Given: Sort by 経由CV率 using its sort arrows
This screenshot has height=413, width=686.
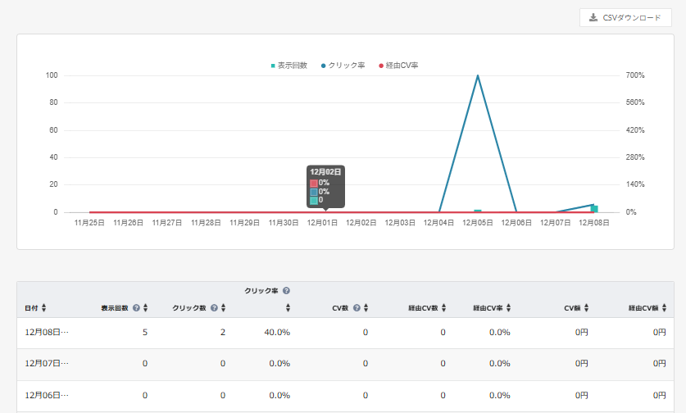Looking at the screenshot, I should [x=508, y=308].
